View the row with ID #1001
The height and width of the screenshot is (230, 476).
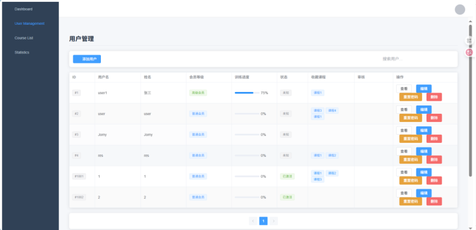tap(404, 172)
